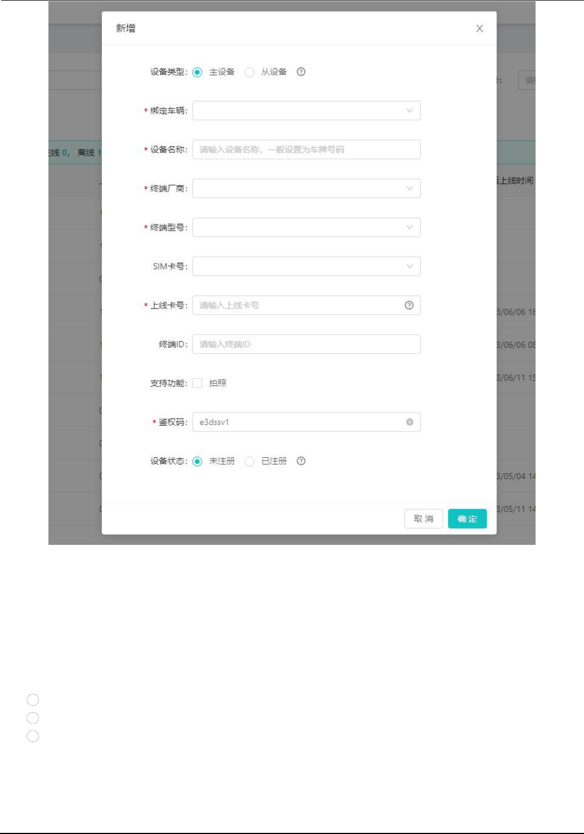The image size is (584, 834).
Task: Close the 新增 dialog with X icon
Action: [479, 28]
